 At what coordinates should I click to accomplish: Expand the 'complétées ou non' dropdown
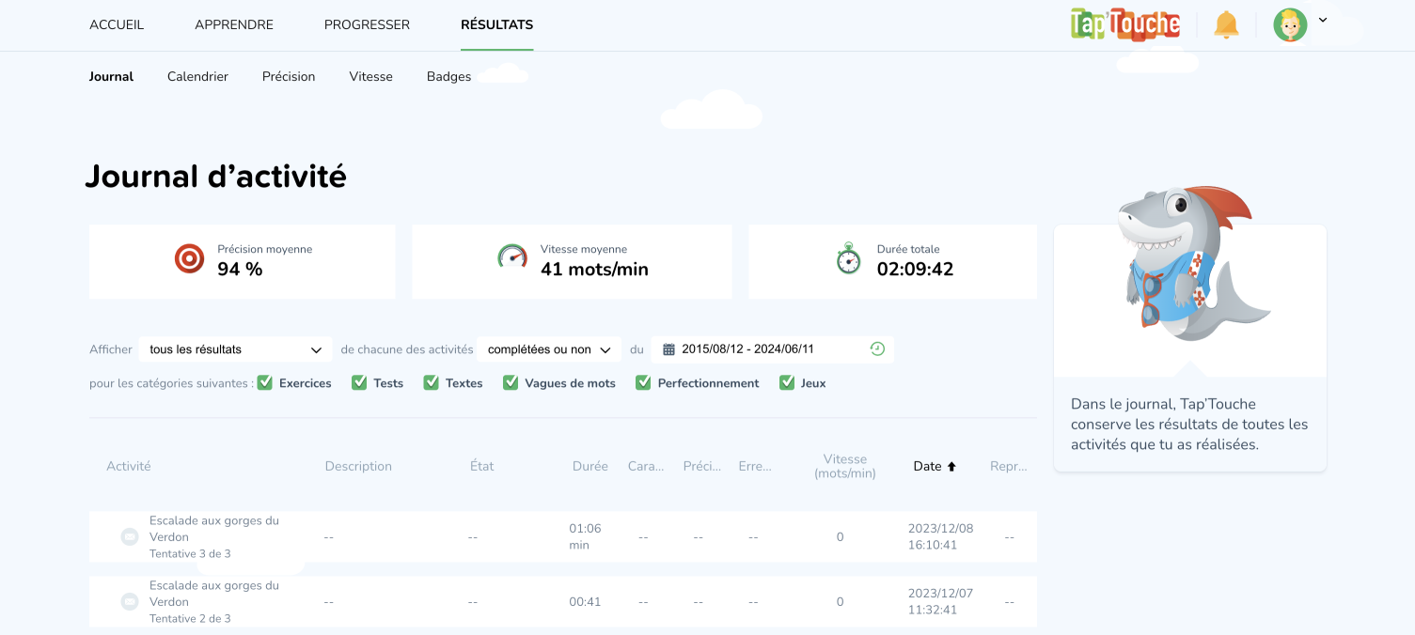tap(549, 349)
